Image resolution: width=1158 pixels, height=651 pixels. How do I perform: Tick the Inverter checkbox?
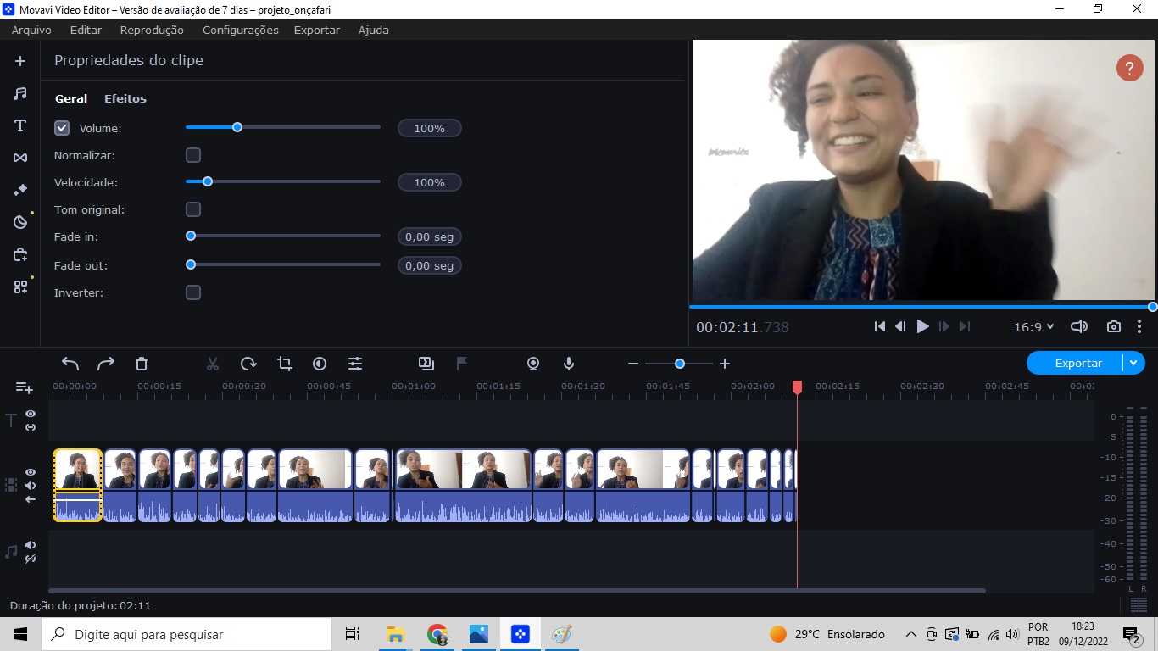pos(193,292)
